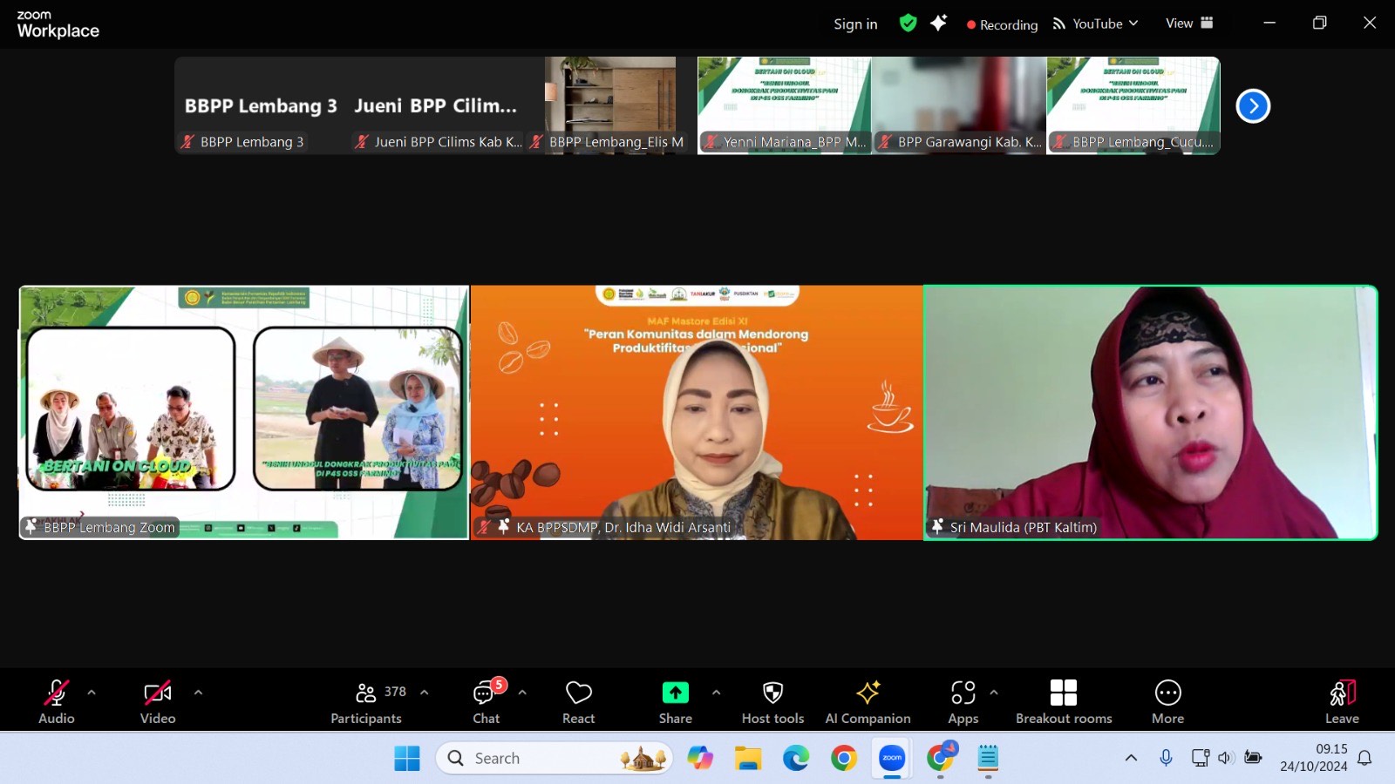Open Breakout rooms
The width and height of the screenshot is (1395, 784).
tap(1063, 701)
